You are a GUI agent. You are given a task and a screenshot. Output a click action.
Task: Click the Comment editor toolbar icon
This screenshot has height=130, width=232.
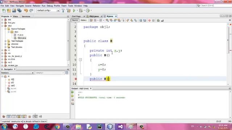tap(158, 20)
